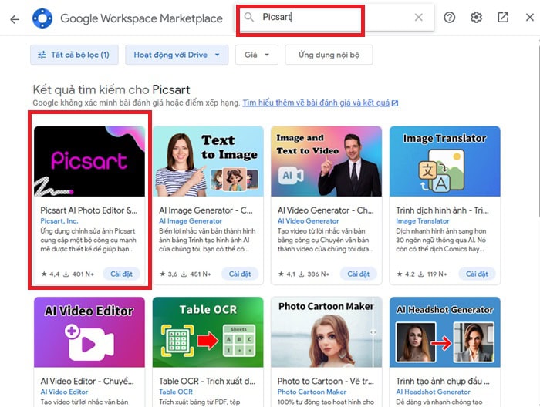Open the Table OCR thumbnail
This screenshot has width=540, height=407.
(x=208, y=332)
